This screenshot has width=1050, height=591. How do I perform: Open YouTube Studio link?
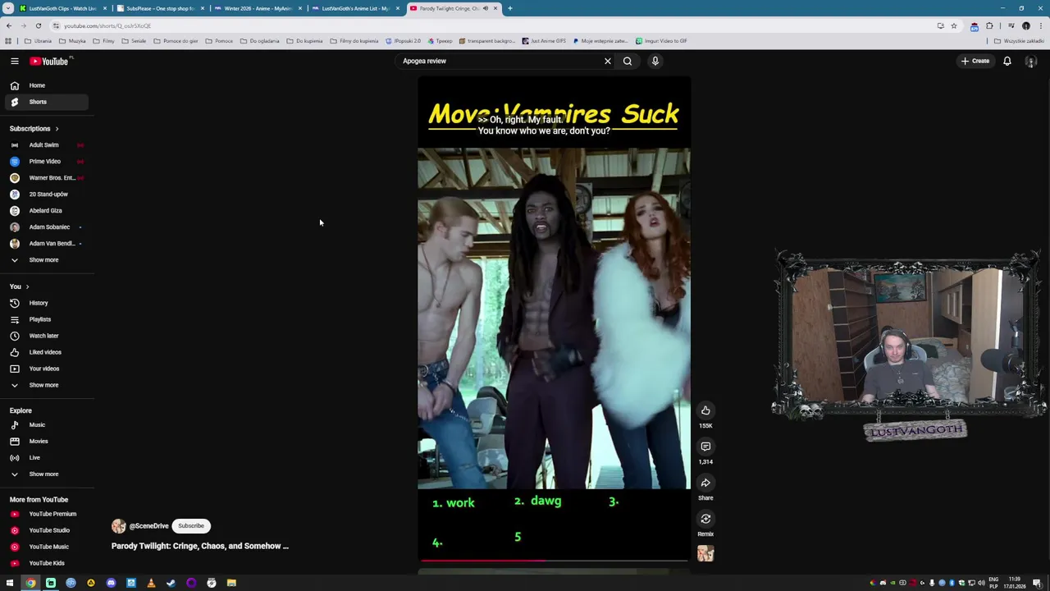tap(46, 530)
